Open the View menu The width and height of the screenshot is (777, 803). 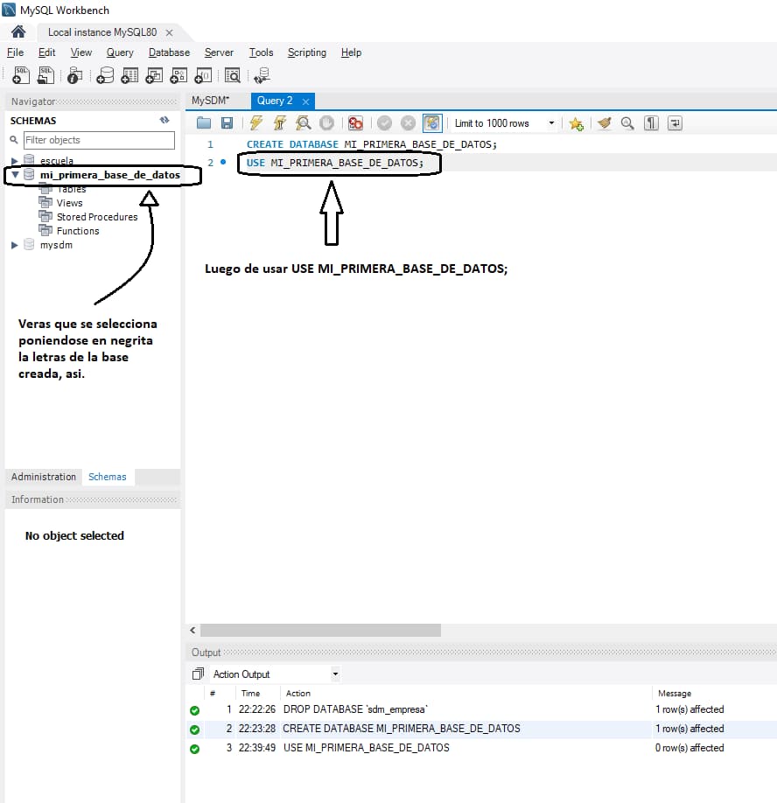(80, 52)
